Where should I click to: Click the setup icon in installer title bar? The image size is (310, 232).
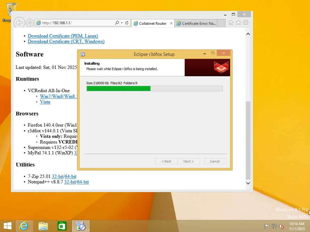click(x=83, y=54)
